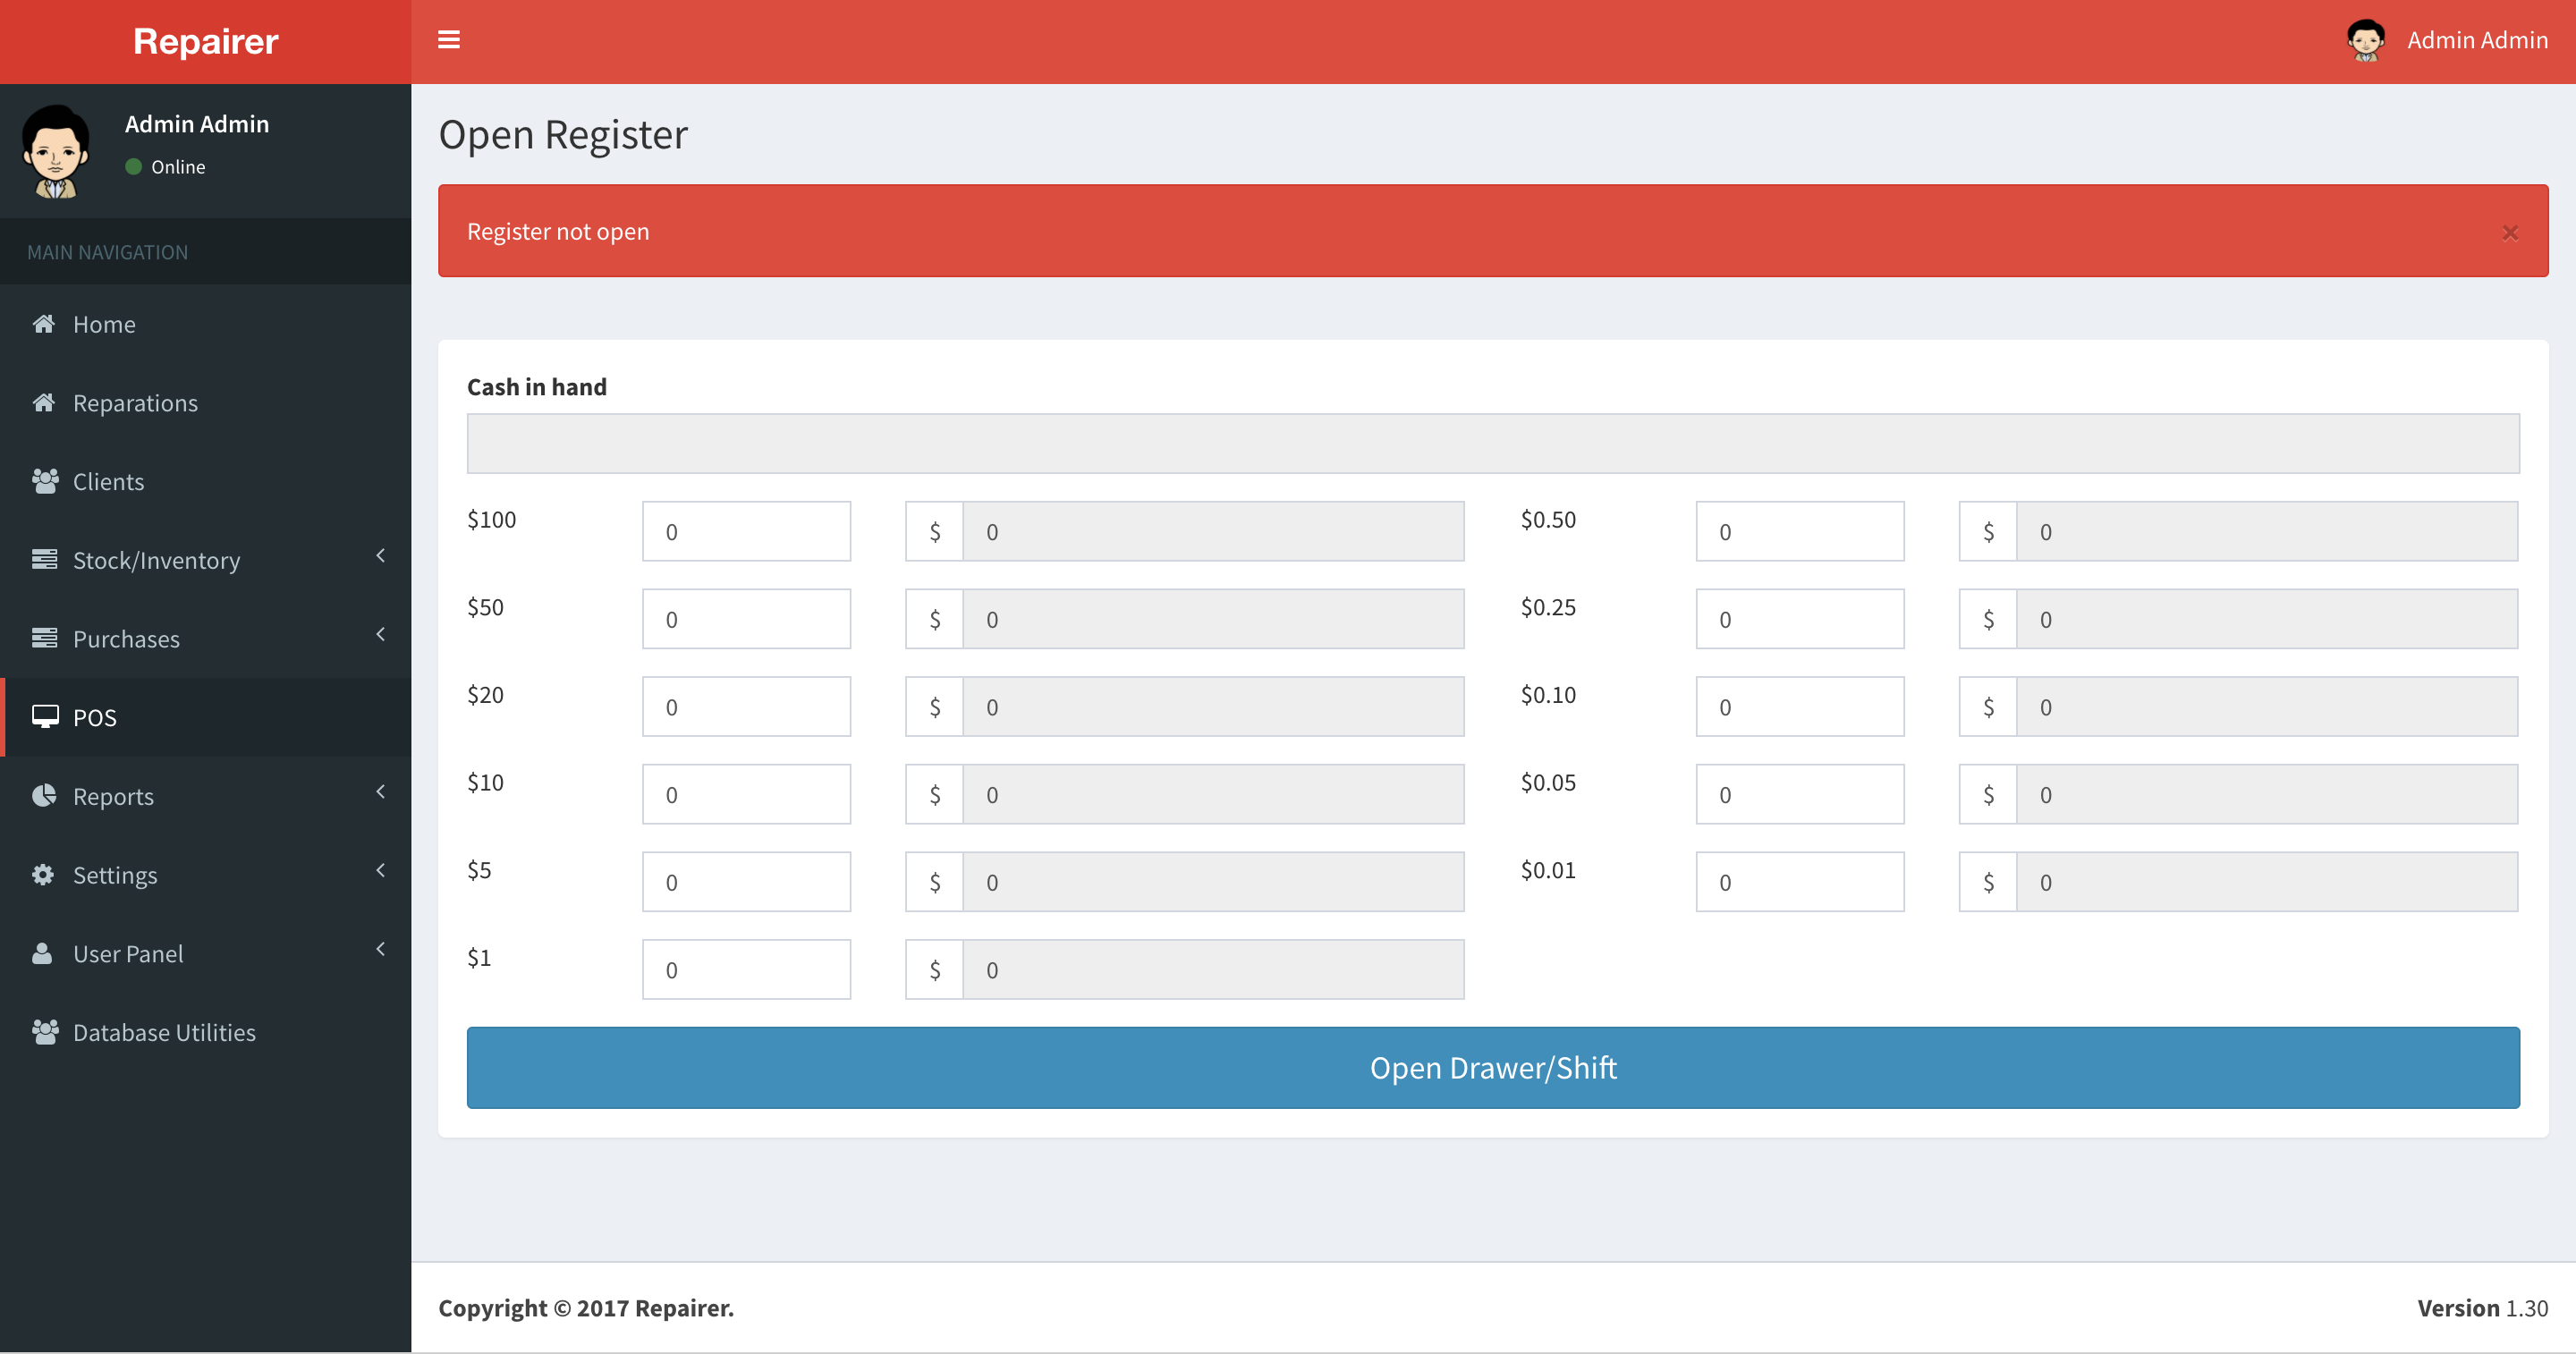Viewport: 2576px width, 1354px height.
Task: Focus the $0.01 coin count input
Action: 1800,882
